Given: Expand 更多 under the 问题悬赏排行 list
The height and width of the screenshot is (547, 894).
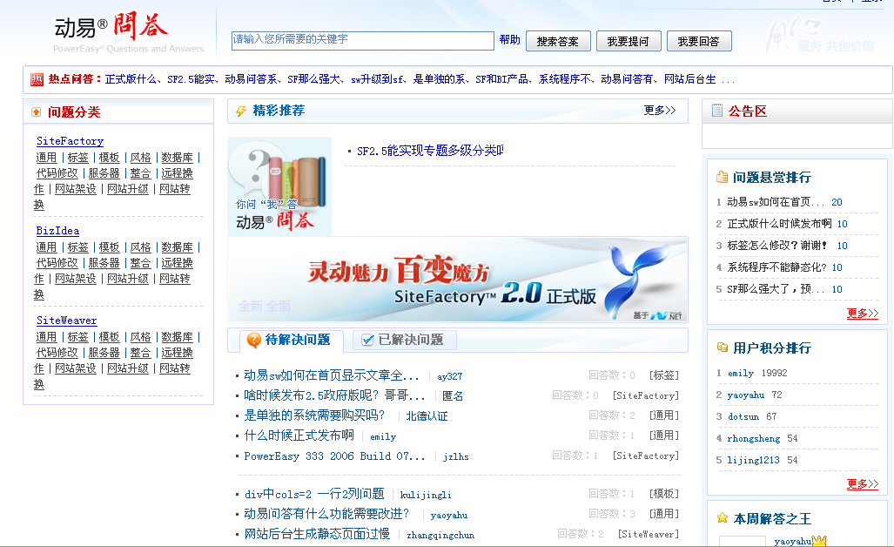Looking at the screenshot, I should pos(862,313).
